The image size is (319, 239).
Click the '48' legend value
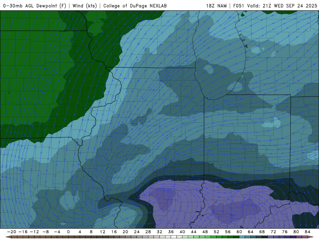pos(205,232)
